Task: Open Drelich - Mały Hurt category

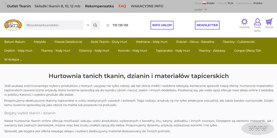Action: click(x=18, y=51)
